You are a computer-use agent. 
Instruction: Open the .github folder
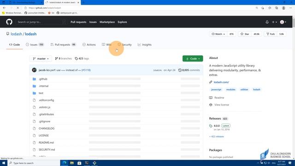point(43,79)
